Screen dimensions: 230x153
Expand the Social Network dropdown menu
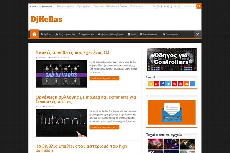pos(150,34)
